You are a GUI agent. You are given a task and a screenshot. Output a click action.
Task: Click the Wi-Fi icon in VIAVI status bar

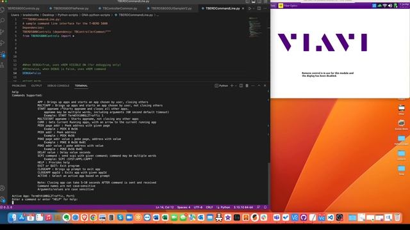(384, 6)
